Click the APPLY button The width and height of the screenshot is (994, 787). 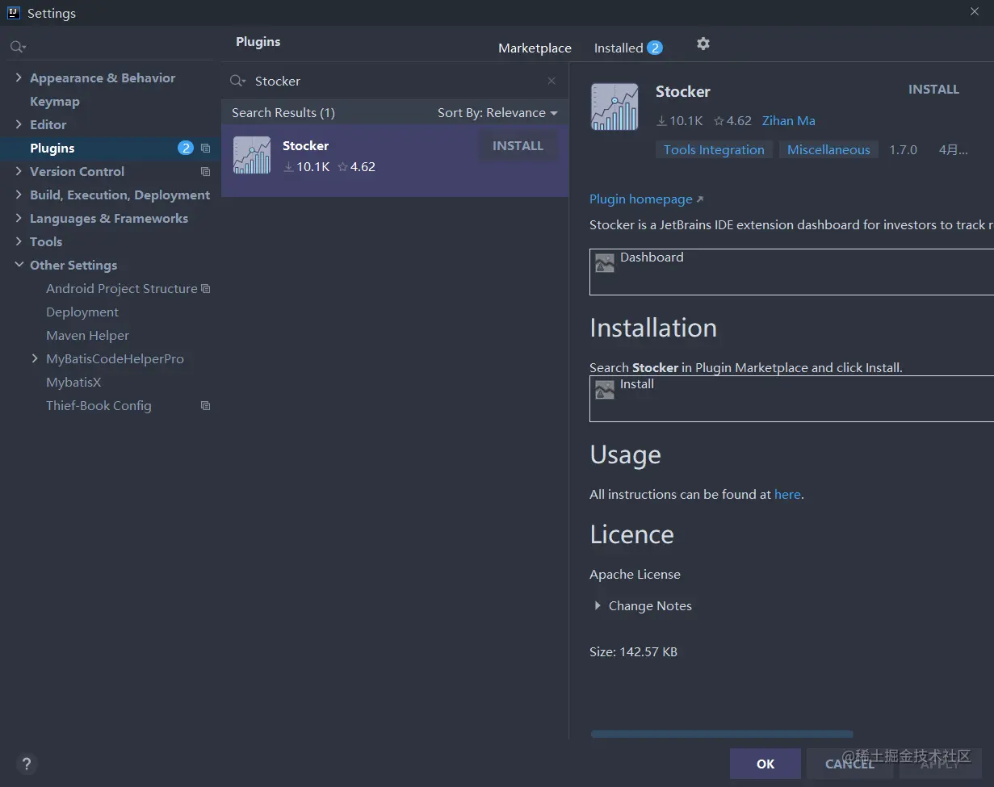coord(941,764)
